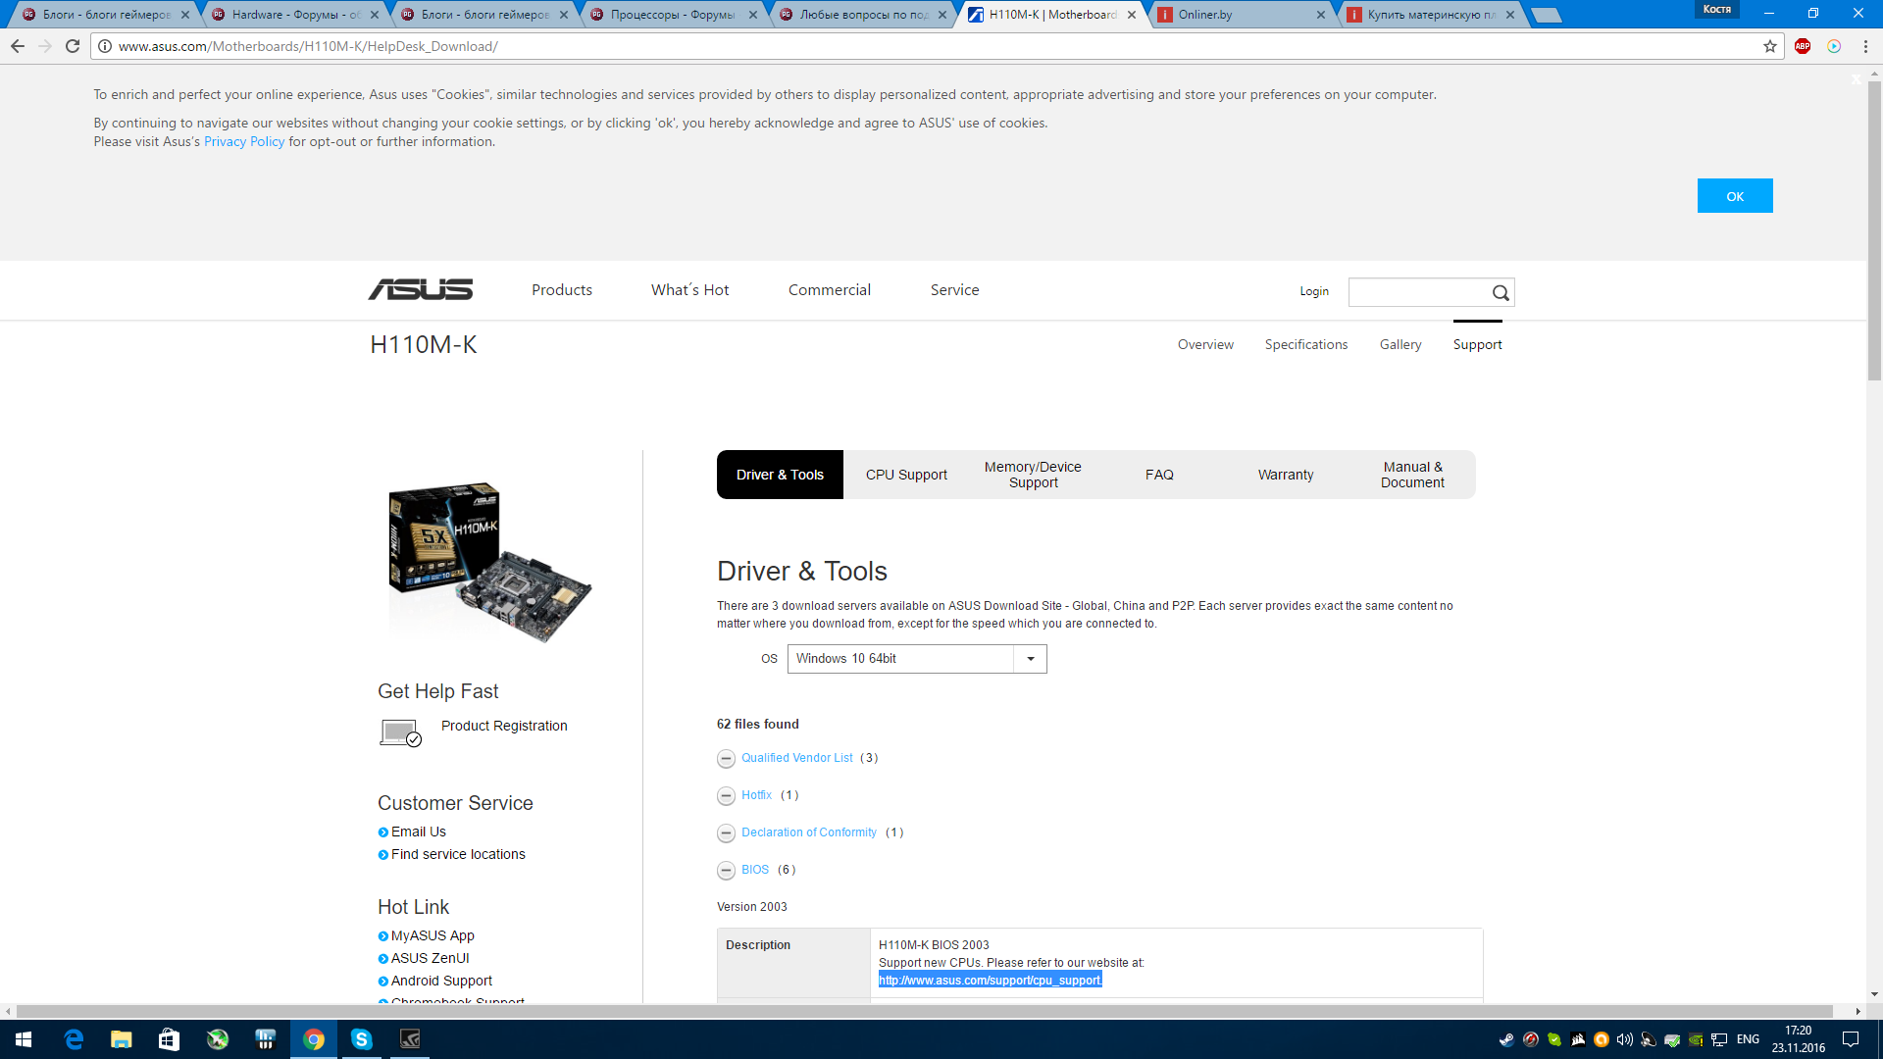Viewport: 1883px width, 1059px height.
Task: Switch to the Onliner.by browser tab
Action: click(1241, 15)
